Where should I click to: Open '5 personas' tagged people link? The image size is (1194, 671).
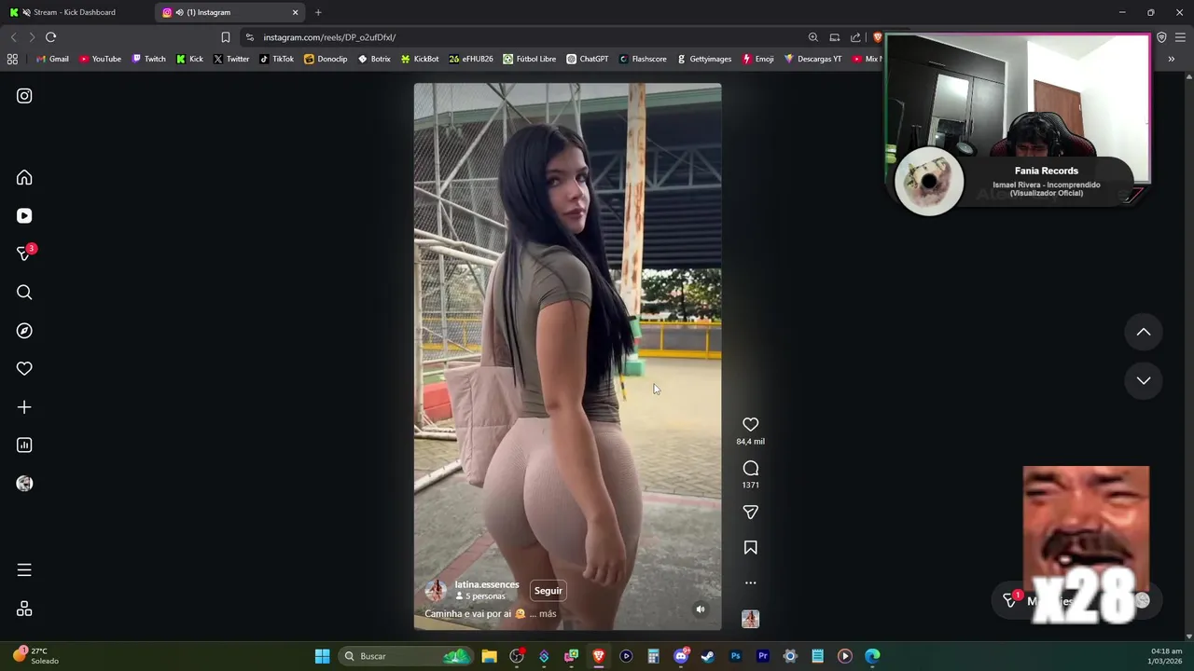click(x=480, y=596)
